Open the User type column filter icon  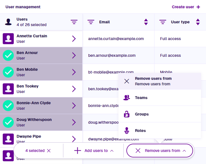pos(163,22)
